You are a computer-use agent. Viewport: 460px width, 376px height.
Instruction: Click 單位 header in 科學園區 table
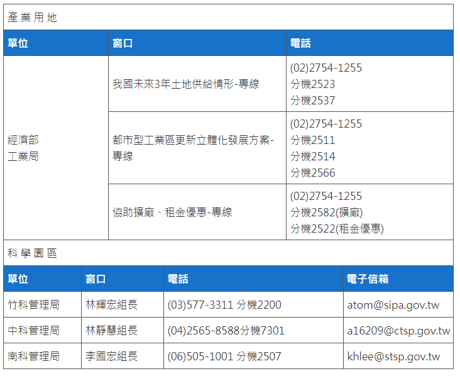pyautogui.click(x=43, y=279)
